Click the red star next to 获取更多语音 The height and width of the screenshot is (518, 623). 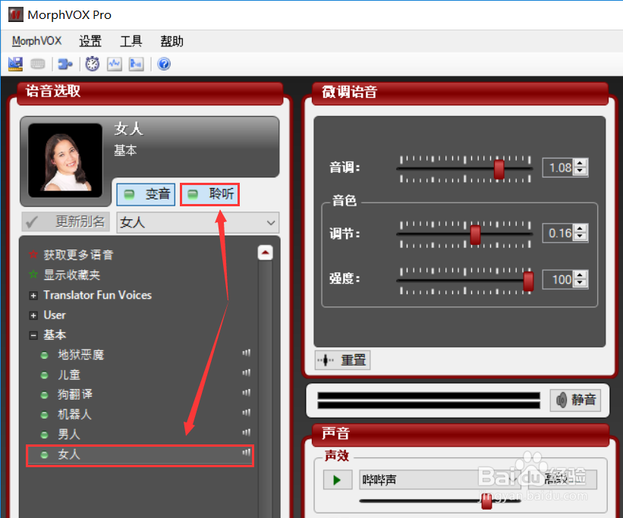tap(33, 254)
